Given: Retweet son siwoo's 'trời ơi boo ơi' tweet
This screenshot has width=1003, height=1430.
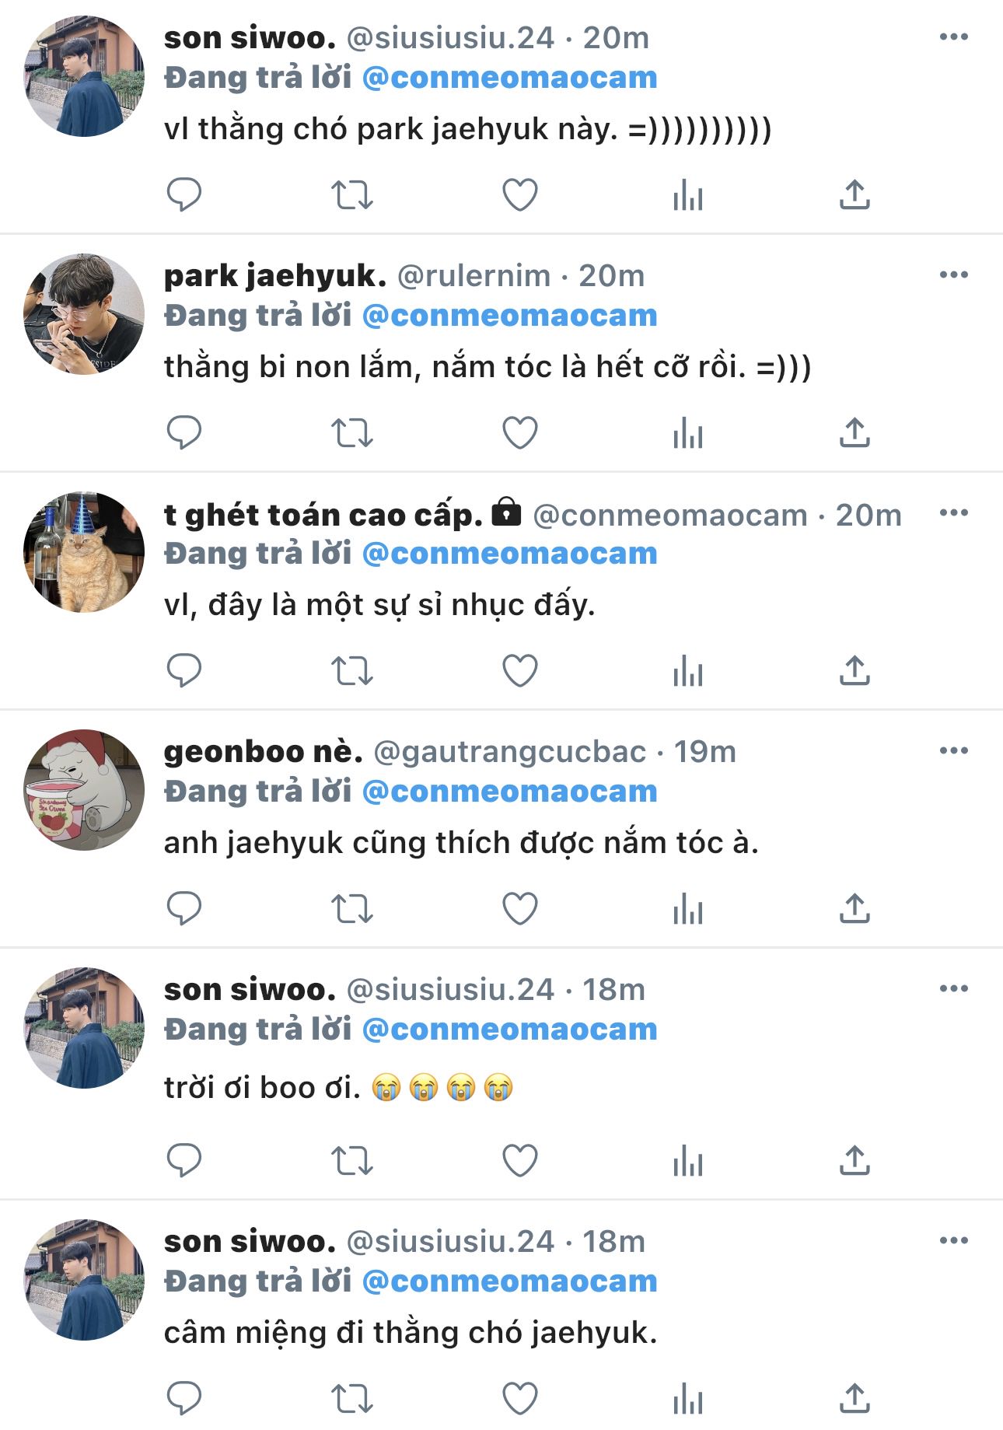Looking at the screenshot, I should pos(352,1161).
